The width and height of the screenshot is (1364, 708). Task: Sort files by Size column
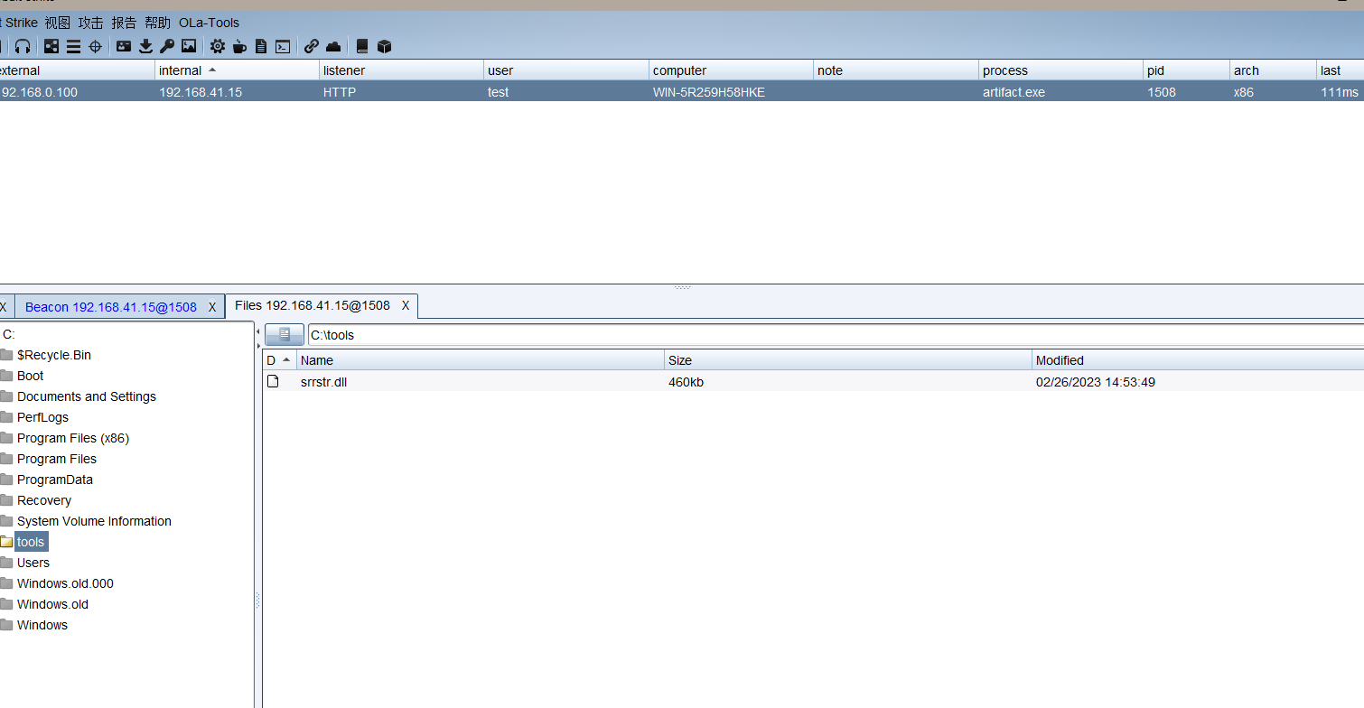(848, 360)
